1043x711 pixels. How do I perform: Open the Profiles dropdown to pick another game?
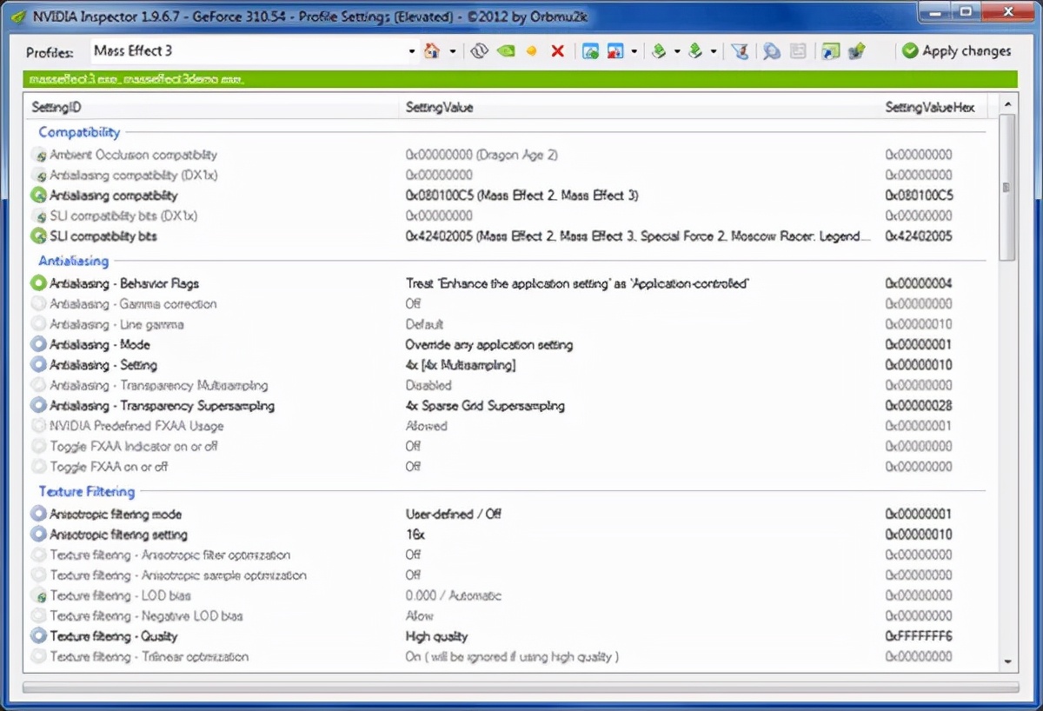412,51
